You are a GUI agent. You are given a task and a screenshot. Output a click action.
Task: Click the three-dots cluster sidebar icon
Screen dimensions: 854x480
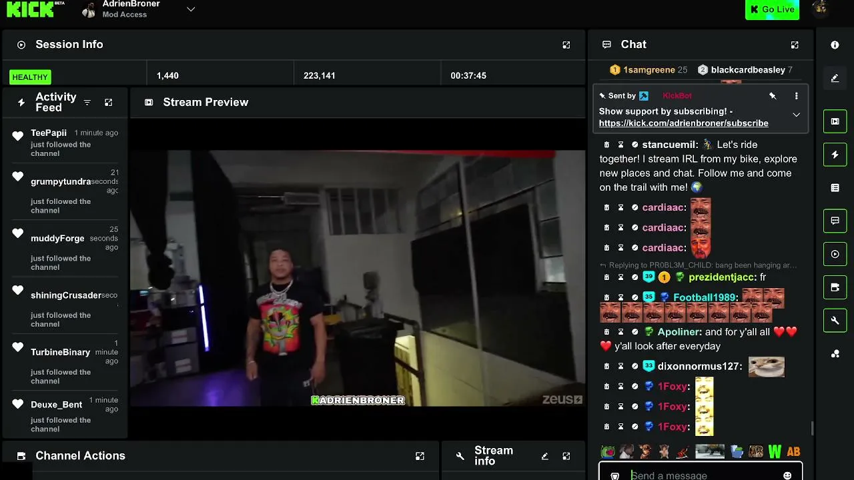pyautogui.click(x=835, y=354)
